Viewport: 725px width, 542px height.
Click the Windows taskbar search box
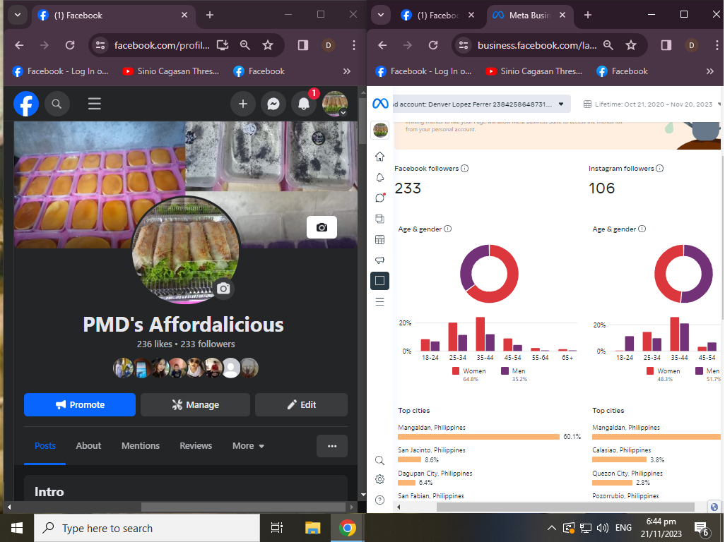click(147, 528)
